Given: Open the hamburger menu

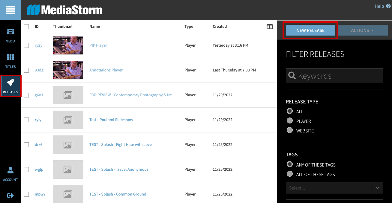Looking at the screenshot, I should 10,10.
